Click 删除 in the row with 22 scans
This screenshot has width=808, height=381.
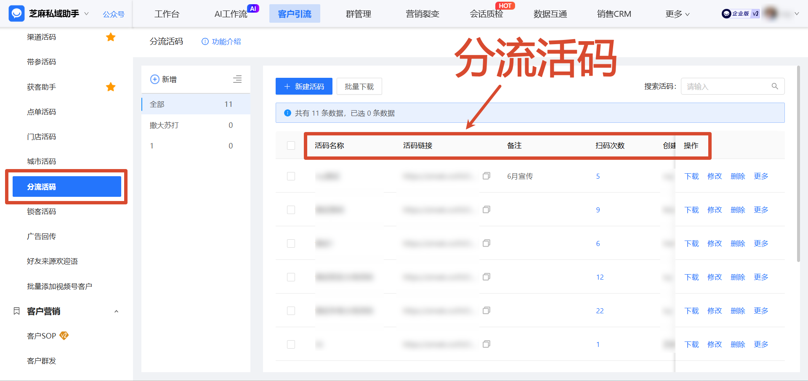point(738,311)
